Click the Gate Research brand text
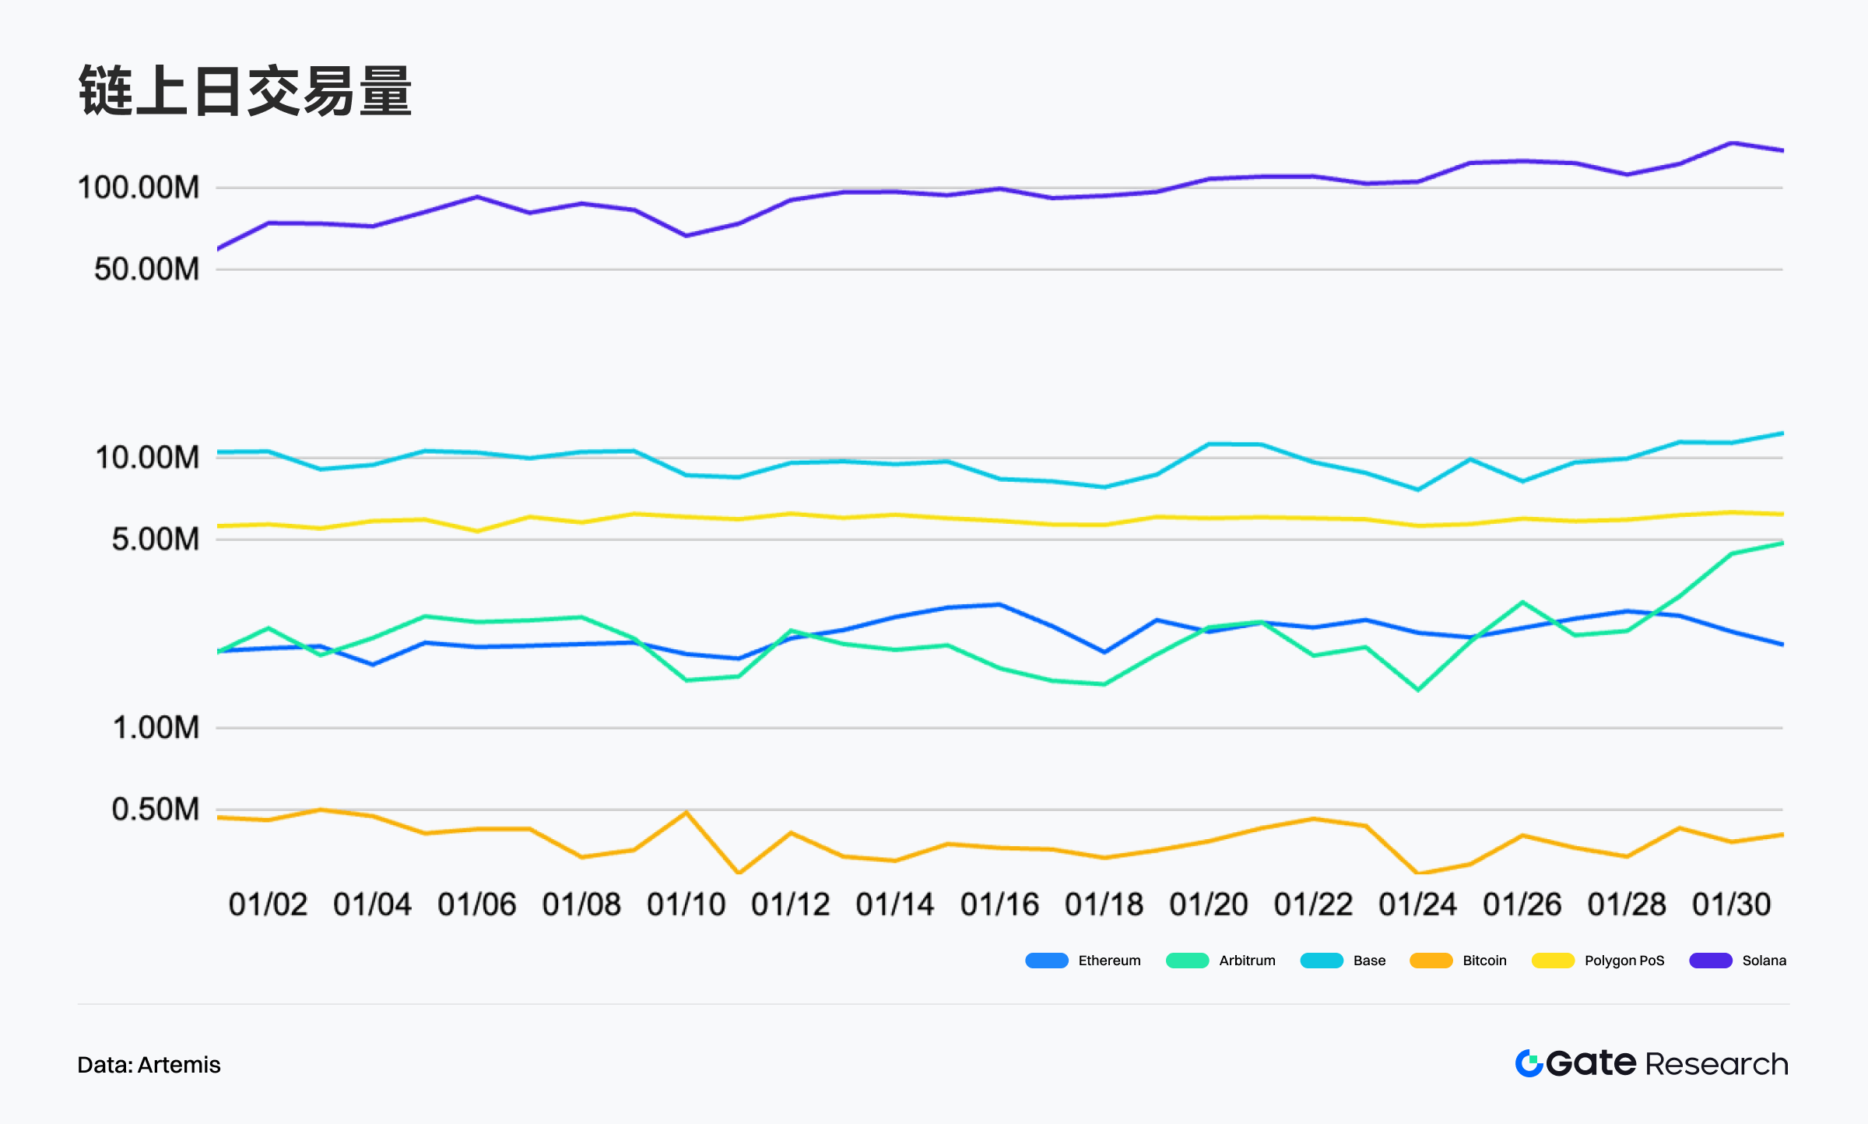1868x1124 pixels. (1666, 1063)
